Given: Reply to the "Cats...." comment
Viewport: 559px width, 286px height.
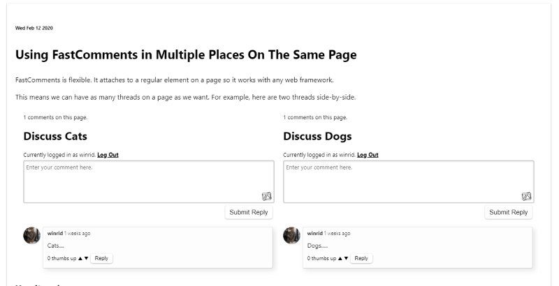Looking at the screenshot, I should click(101, 258).
